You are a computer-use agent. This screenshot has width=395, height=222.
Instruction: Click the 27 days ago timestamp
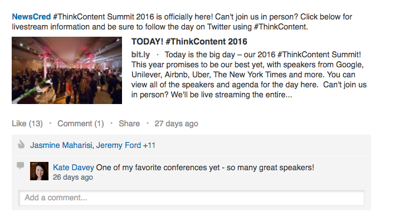pos(177,124)
